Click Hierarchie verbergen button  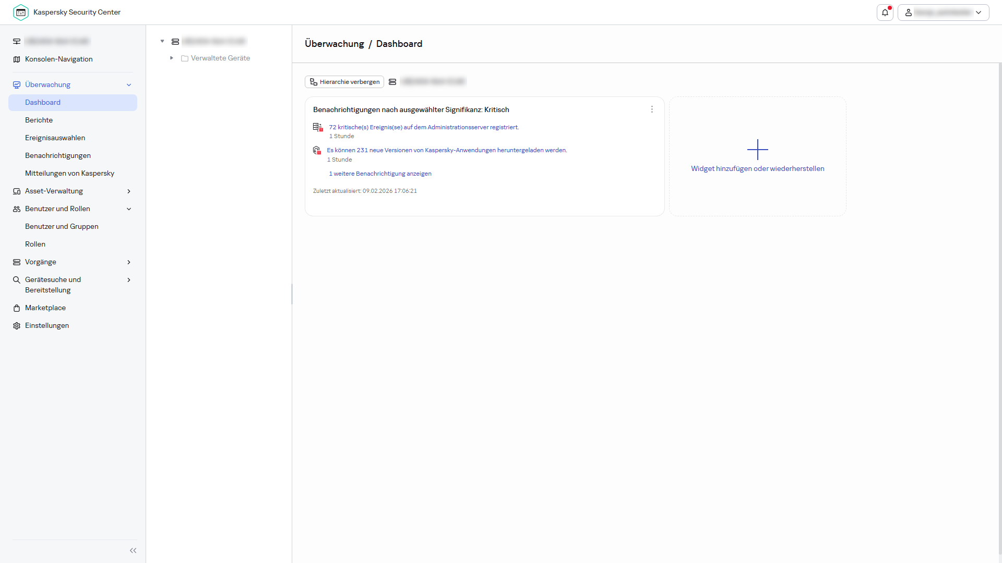(x=344, y=82)
